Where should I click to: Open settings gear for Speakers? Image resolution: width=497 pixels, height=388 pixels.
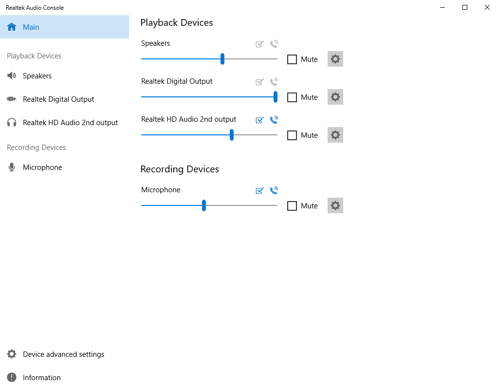tap(335, 59)
